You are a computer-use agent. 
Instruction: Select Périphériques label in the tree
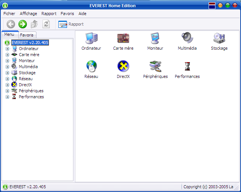(31, 91)
